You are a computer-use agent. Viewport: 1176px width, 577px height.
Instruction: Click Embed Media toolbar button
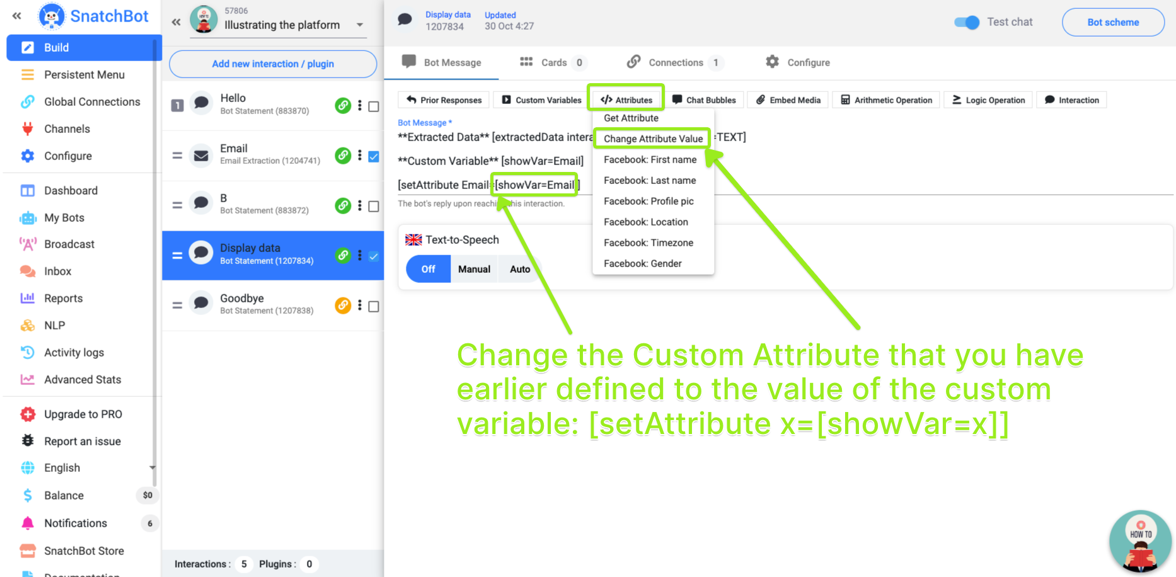coord(788,100)
